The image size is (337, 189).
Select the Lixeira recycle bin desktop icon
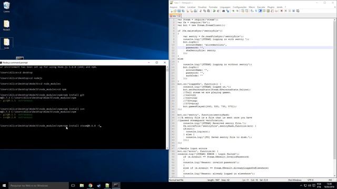tap(6, 7)
